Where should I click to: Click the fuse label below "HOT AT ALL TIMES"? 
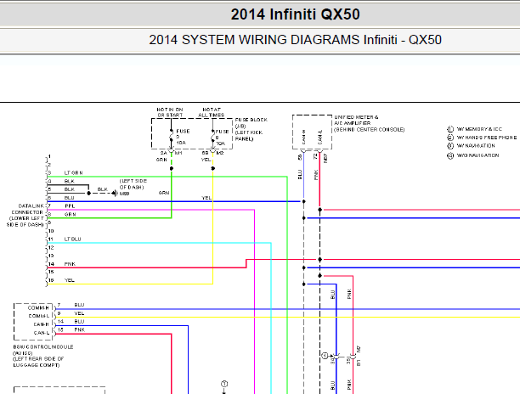(222, 138)
